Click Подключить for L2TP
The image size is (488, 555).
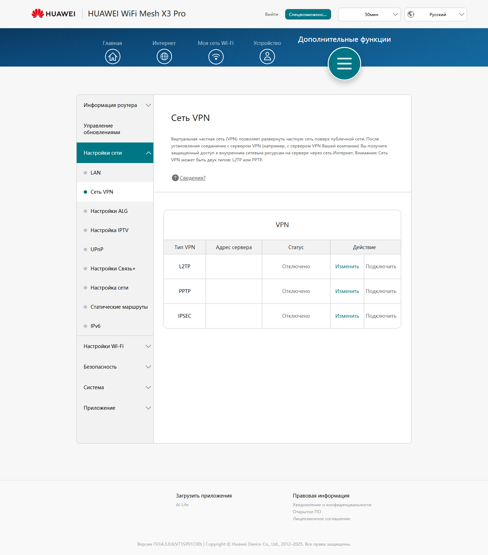tap(381, 267)
